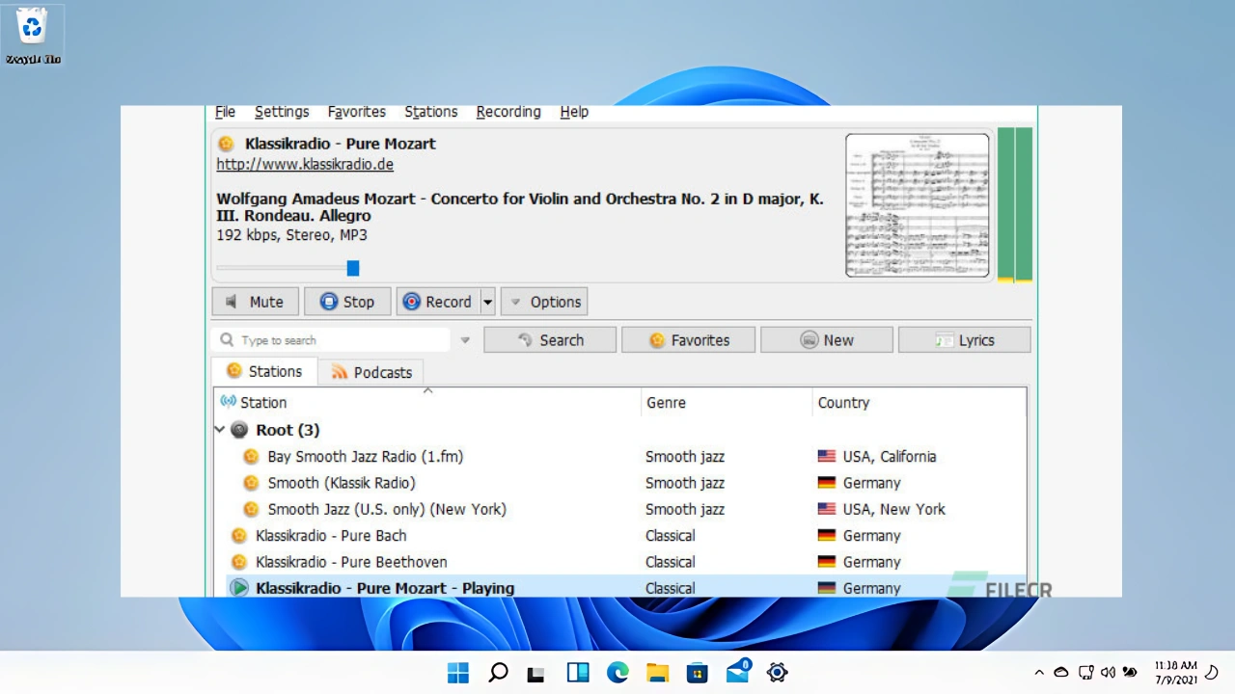Open the Recycle Bin desktop icon
Image resolution: width=1235 pixels, height=694 pixels.
[x=33, y=35]
